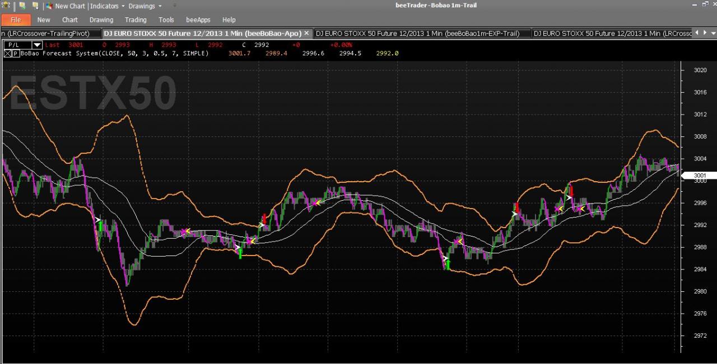Click the New Chart toolbar icon

pyautogui.click(x=50, y=6)
